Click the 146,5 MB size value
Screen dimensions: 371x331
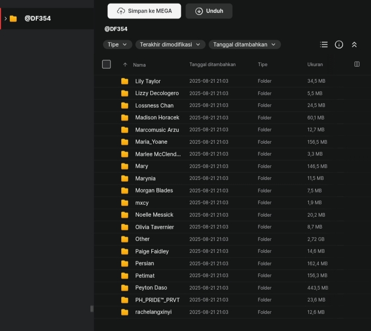[x=317, y=166]
